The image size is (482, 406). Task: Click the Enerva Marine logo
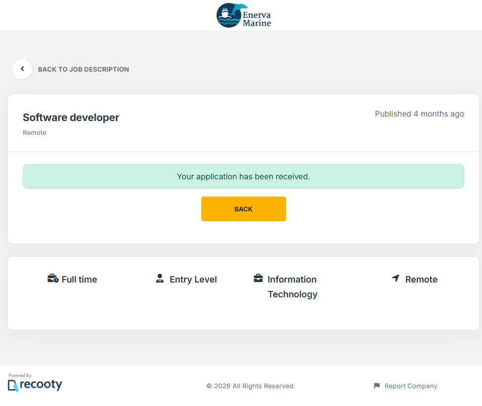[x=244, y=16]
